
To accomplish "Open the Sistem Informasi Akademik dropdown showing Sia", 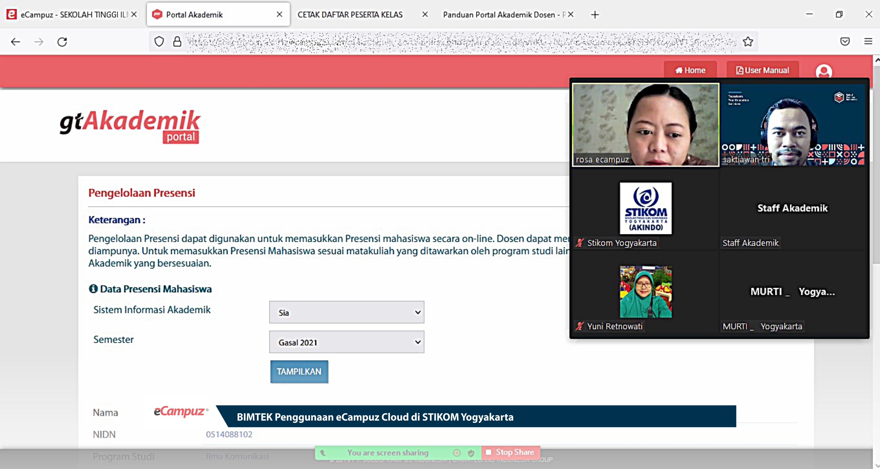I will pos(346,312).
